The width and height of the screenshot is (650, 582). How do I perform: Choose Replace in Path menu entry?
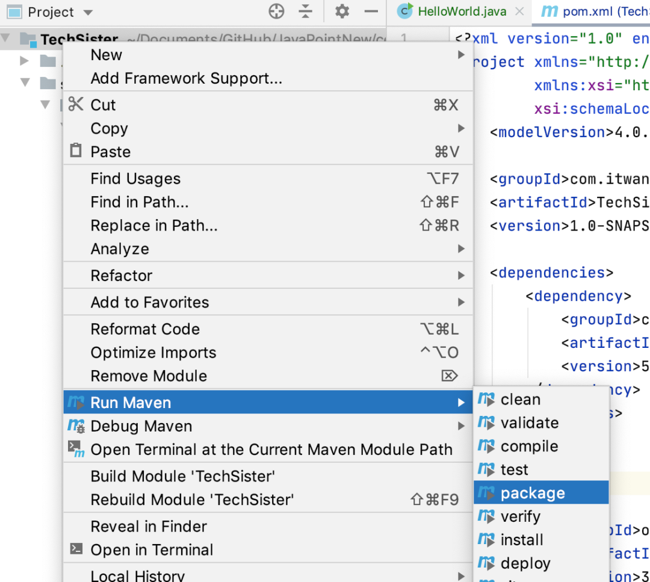tap(268, 226)
